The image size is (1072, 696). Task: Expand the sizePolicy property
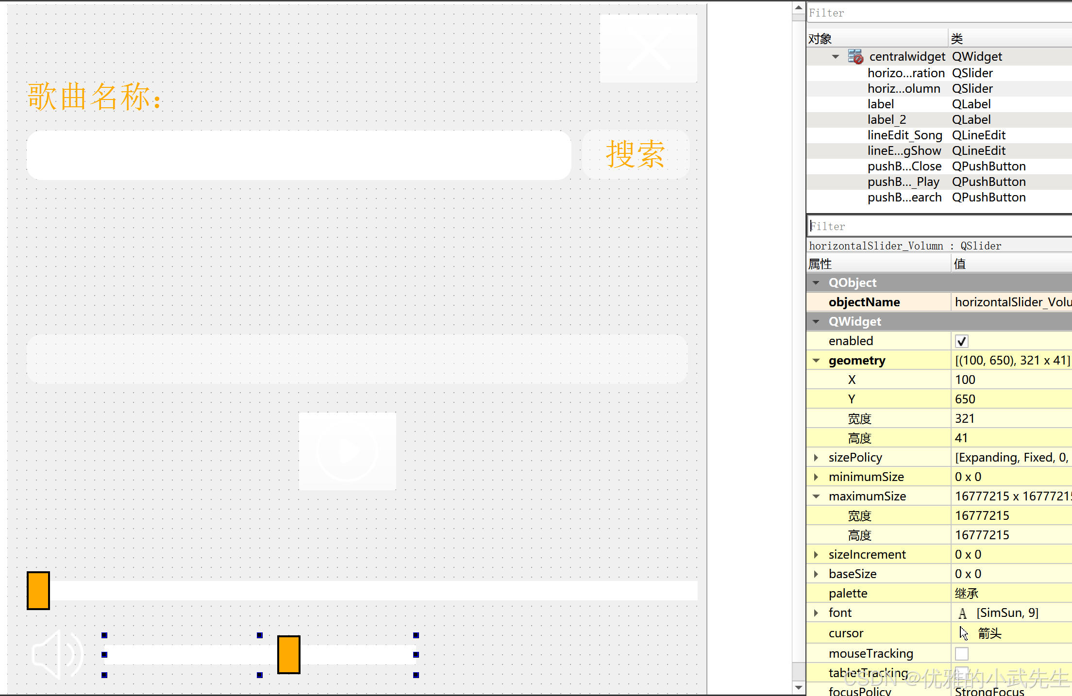(x=816, y=458)
